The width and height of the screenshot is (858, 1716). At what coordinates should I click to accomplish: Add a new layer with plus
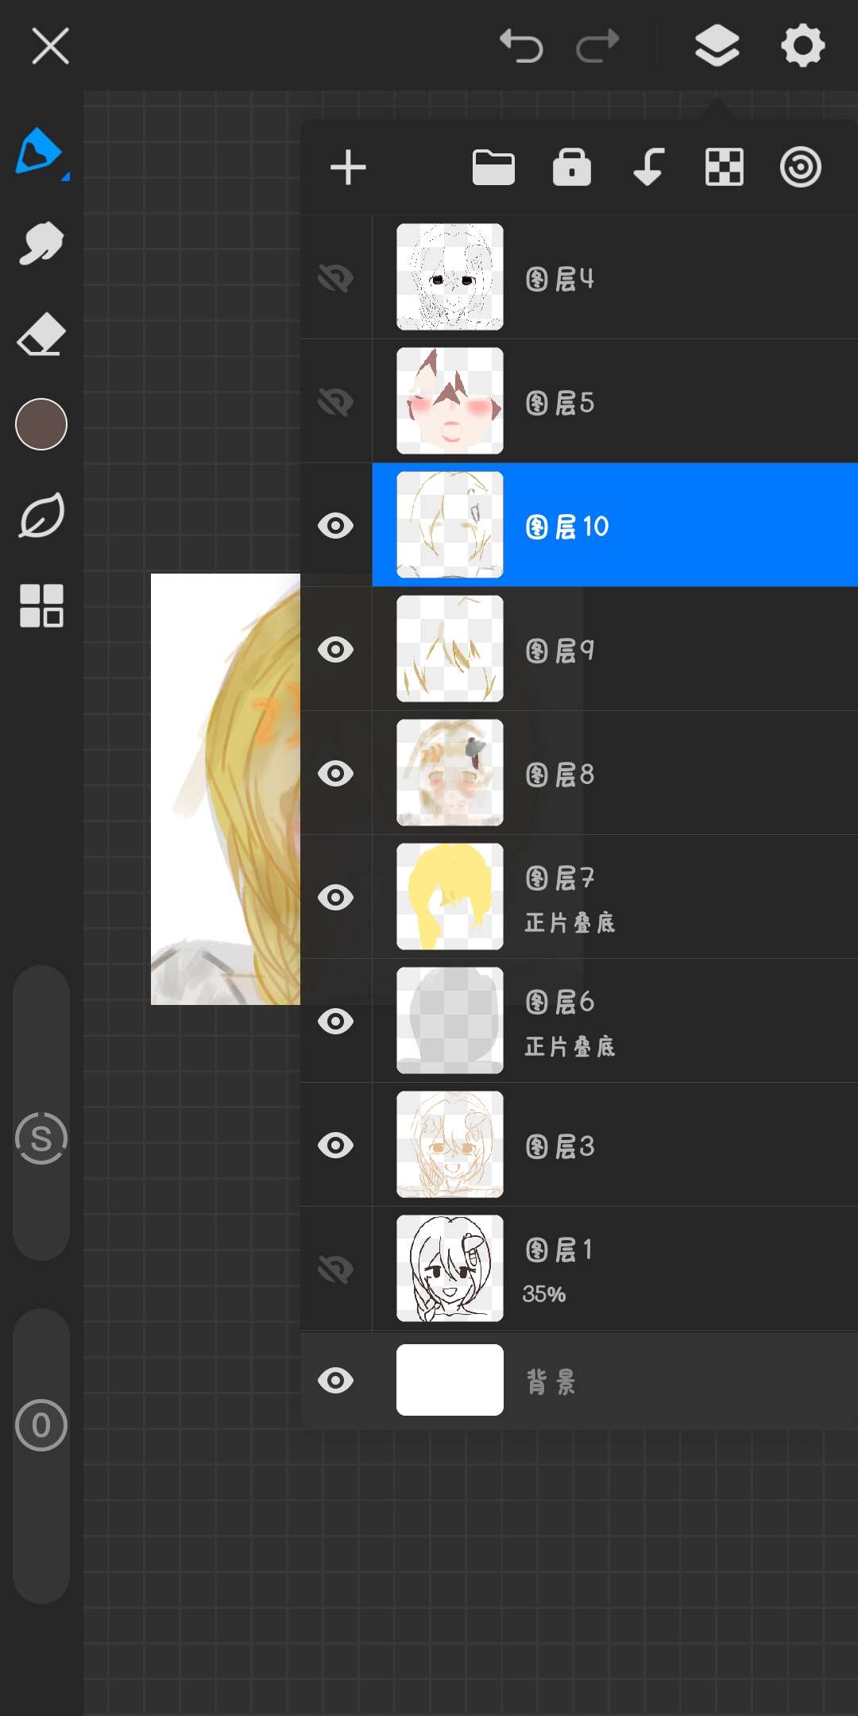(x=348, y=168)
